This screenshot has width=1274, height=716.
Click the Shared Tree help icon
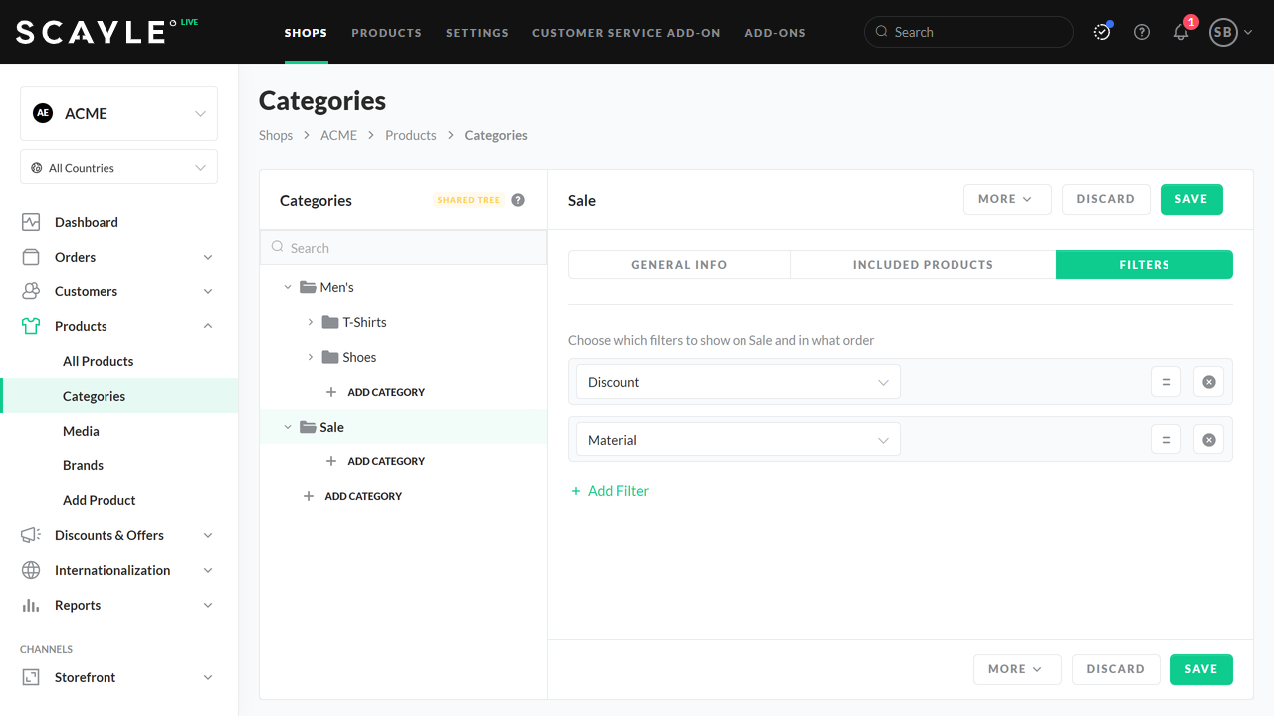point(518,200)
